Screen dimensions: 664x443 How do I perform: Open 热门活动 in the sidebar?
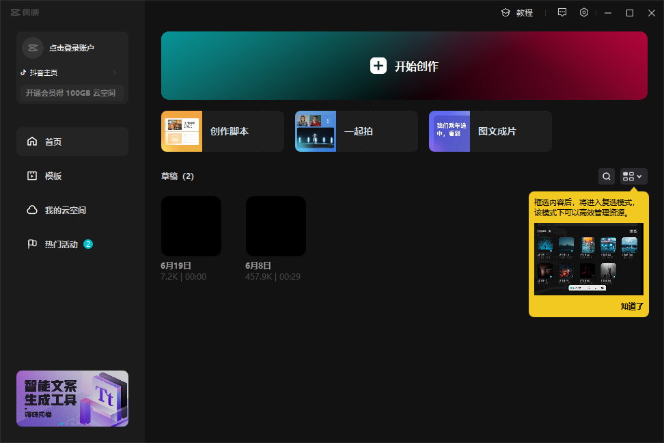[x=72, y=244]
